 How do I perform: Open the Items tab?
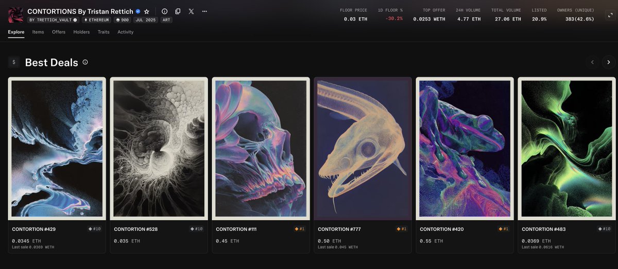pyautogui.click(x=38, y=32)
